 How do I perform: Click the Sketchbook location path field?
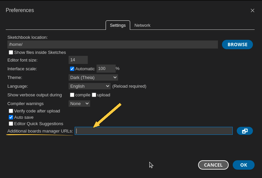pos(112,44)
